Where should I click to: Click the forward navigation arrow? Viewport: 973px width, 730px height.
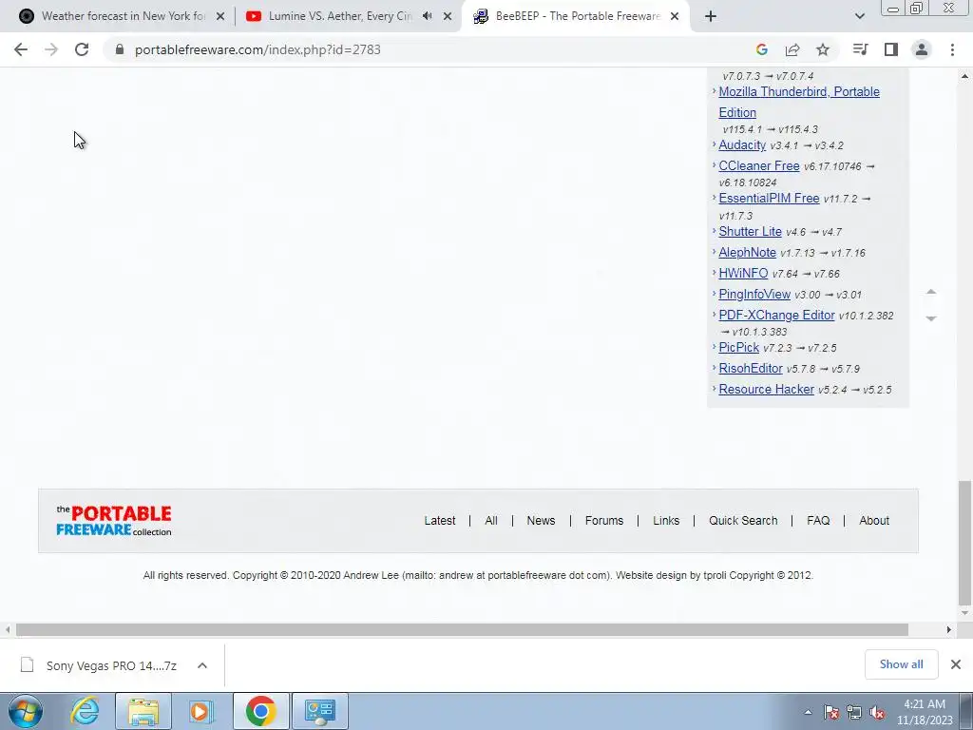51,49
